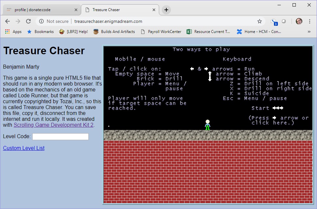Open the Chrome three-dot menu

click(x=309, y=21)
